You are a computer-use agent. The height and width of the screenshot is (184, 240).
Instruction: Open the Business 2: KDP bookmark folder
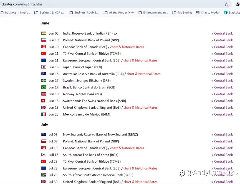49,12
